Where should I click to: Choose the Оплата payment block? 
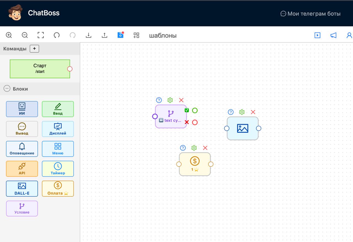point(58,189)
